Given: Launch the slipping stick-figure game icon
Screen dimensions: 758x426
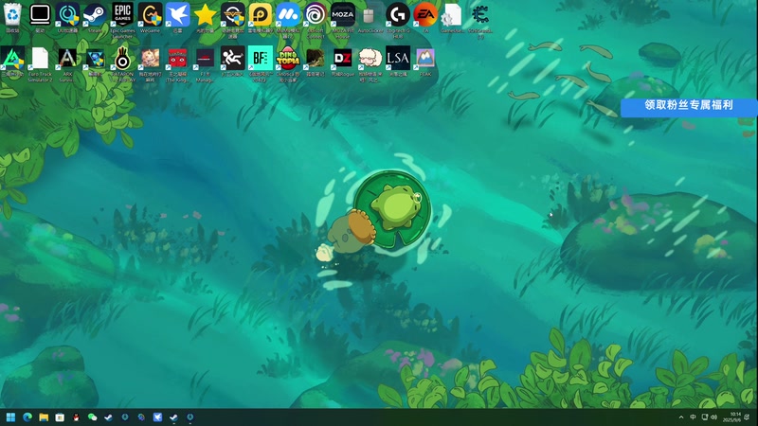Looking at the screenshot, I should coord(232,59).
